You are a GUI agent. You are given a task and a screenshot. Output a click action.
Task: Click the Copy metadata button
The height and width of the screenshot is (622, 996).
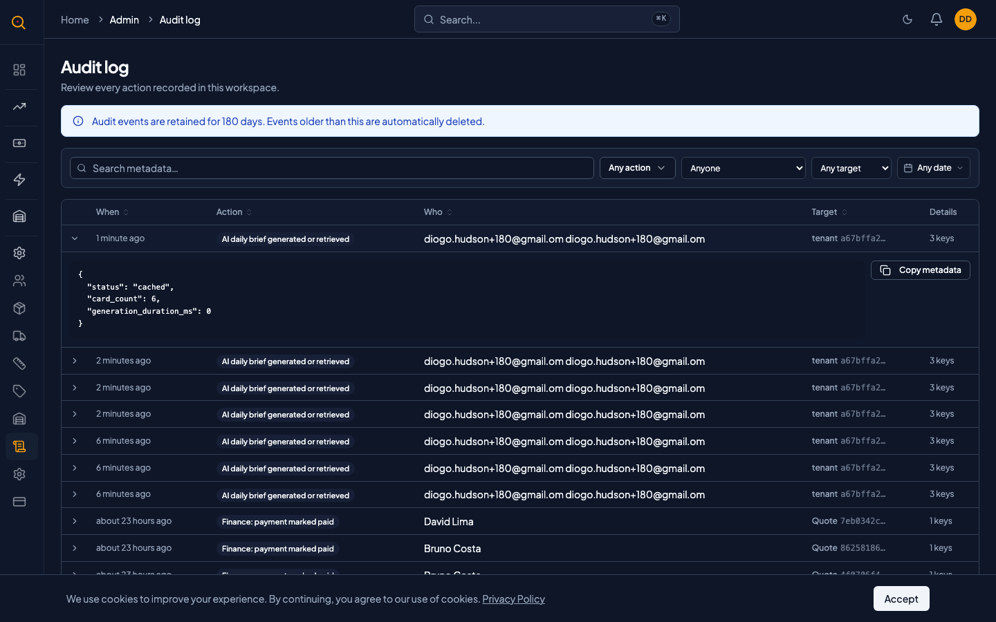[921, 270]
